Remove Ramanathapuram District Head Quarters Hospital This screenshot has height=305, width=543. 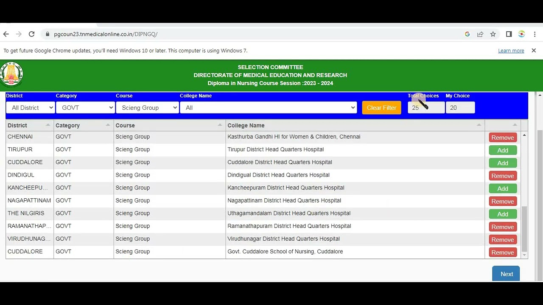503,227
